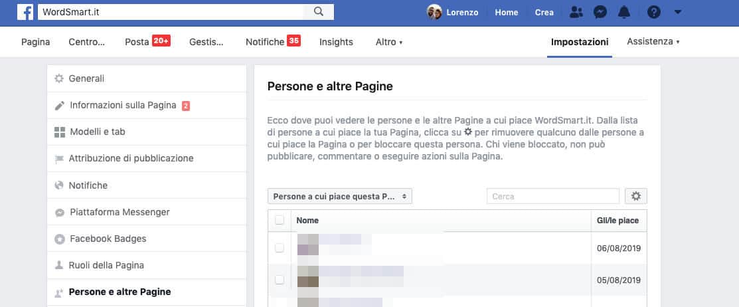Toggle the select-all checkbox in table header
Image resolution: width=739 pixels, height=307 pixels.
coord(280,220)
